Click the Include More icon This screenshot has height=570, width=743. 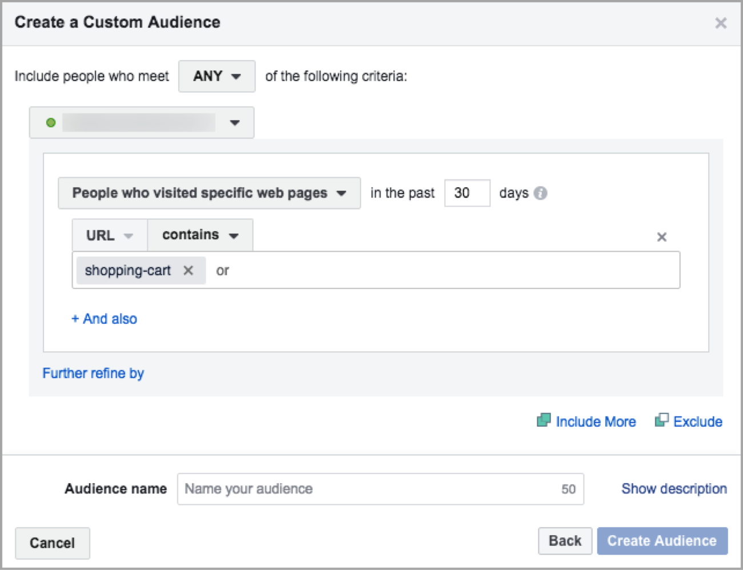(544, 420)
